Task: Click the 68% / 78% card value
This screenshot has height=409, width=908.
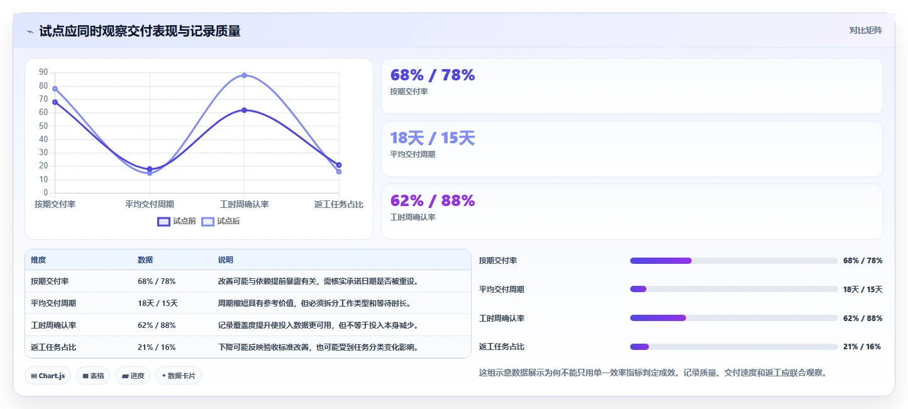Action: [433, 75]
